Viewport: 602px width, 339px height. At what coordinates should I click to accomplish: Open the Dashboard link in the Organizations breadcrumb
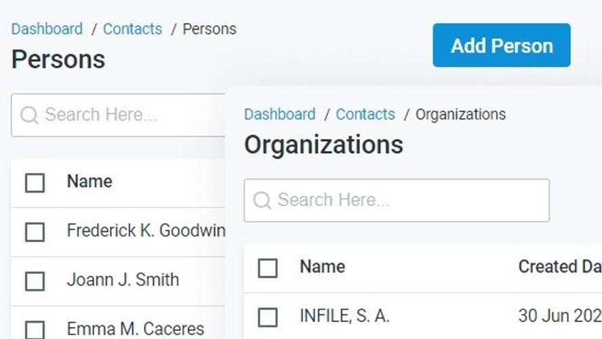click(280, 115)
